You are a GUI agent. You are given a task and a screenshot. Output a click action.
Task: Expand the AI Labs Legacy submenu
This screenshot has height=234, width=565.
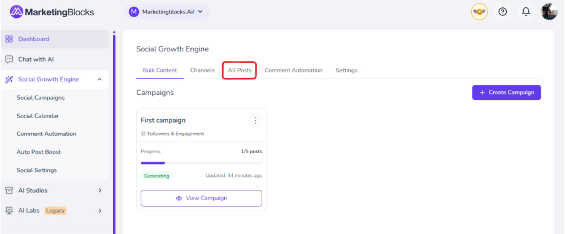pos(99,211)
